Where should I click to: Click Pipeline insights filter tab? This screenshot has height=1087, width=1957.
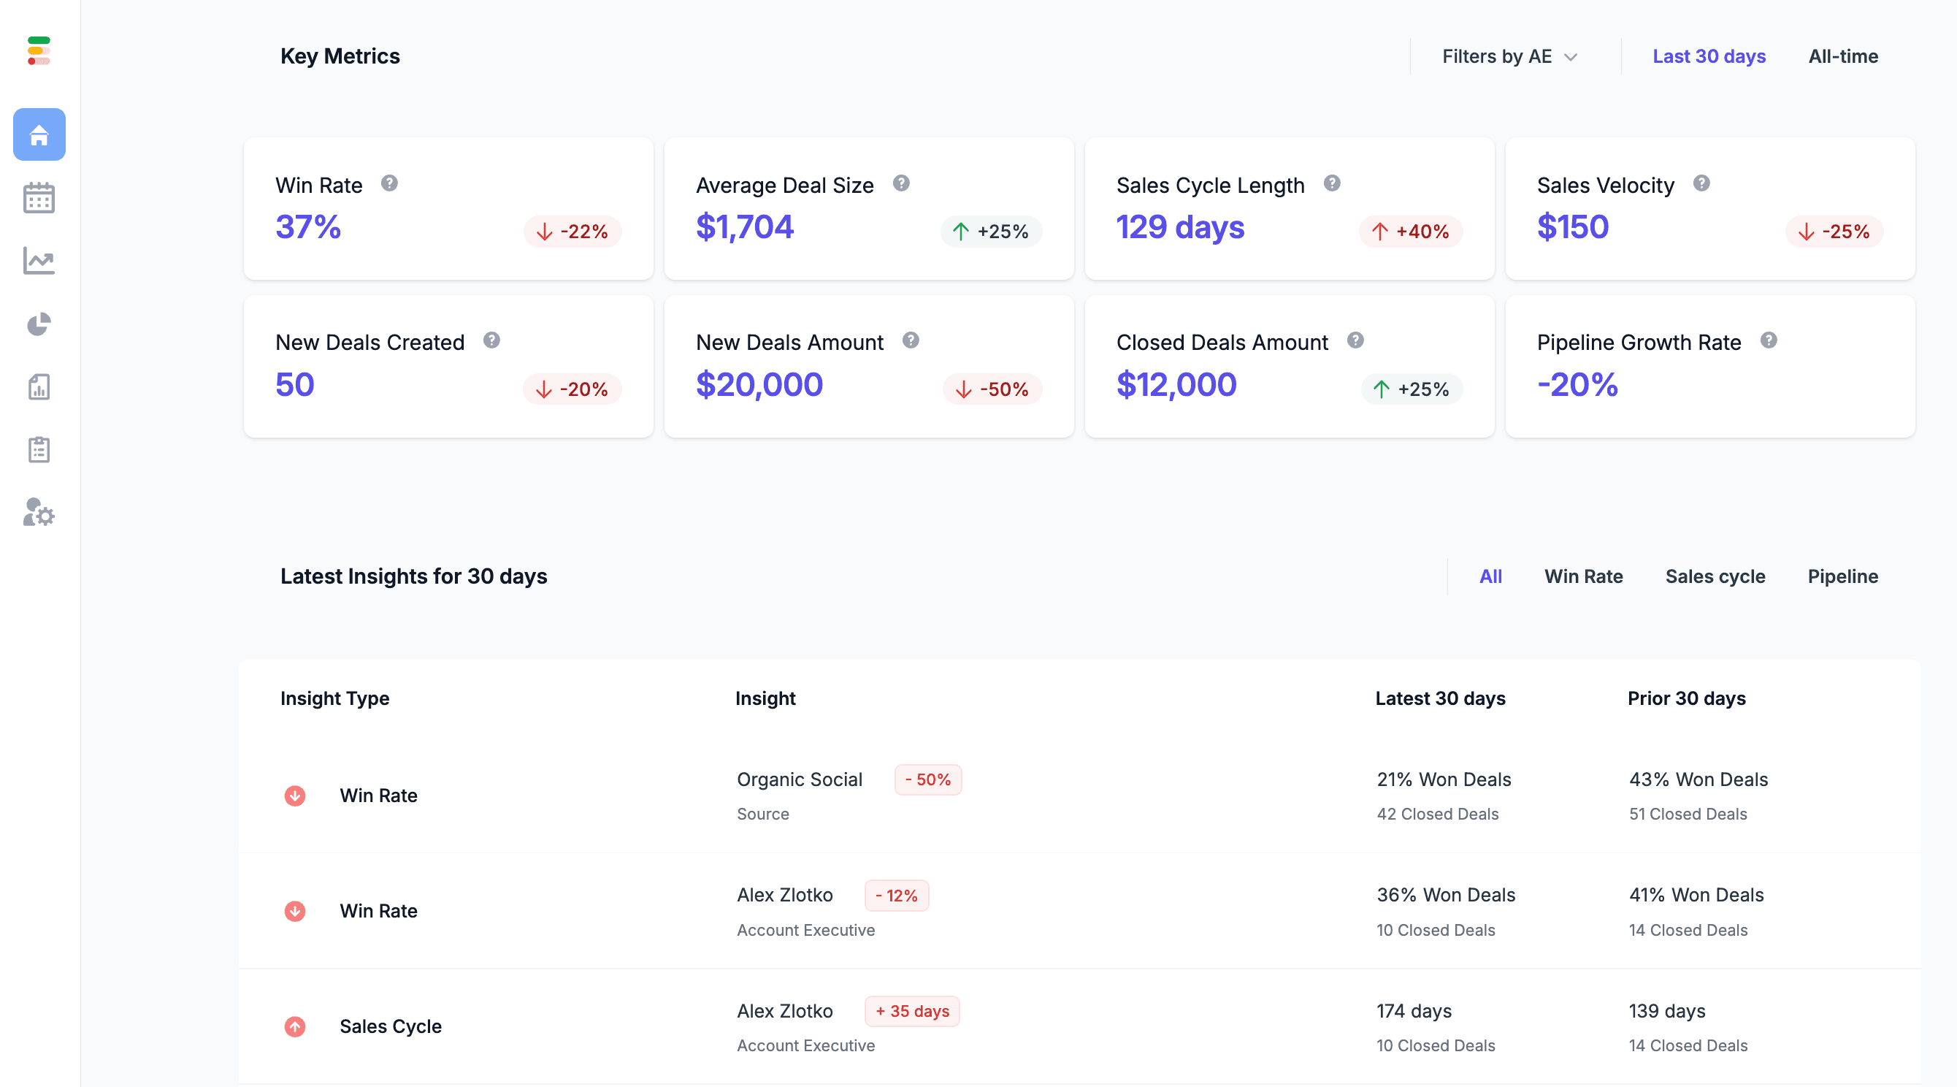(1843, 576)
